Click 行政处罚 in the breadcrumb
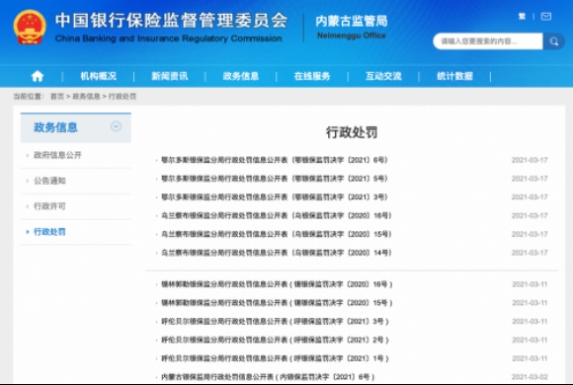Viewport: 573px width, 385px height. coord(123,97)
